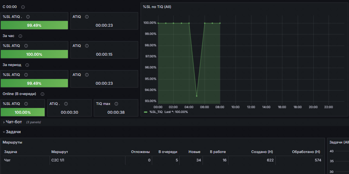Click the '34' new tasks cell
The image size is (349, 174).
coord(191,160)
